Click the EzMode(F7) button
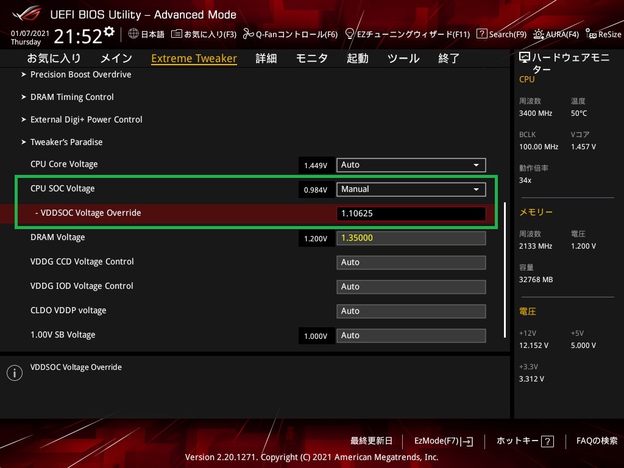The height and width of the screenshot is (468, 624). [x=444, y=441]
